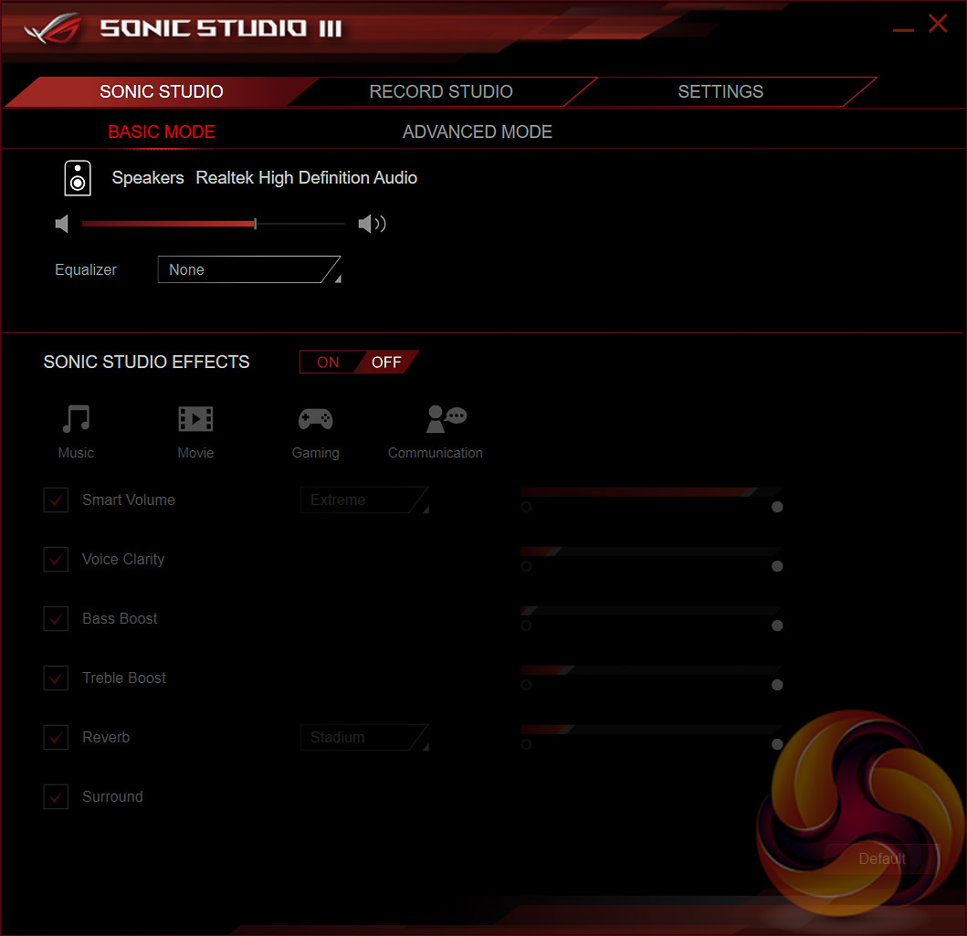
Task: Turn Sonic Studio Effects ON
Action: pyautogui.click(x=328, y=362)
